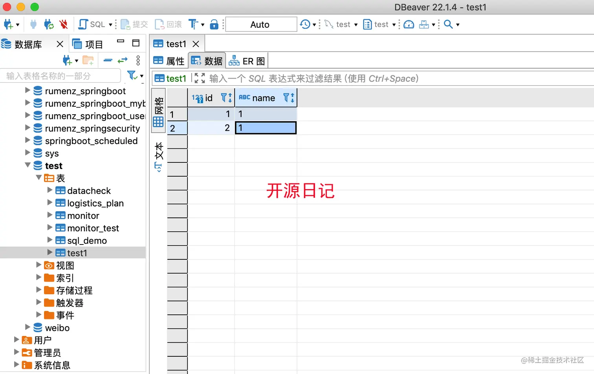Viewport: 594px width, 374px height.
Task: Click the 提交 commit button
Action: tap(134, 24)
